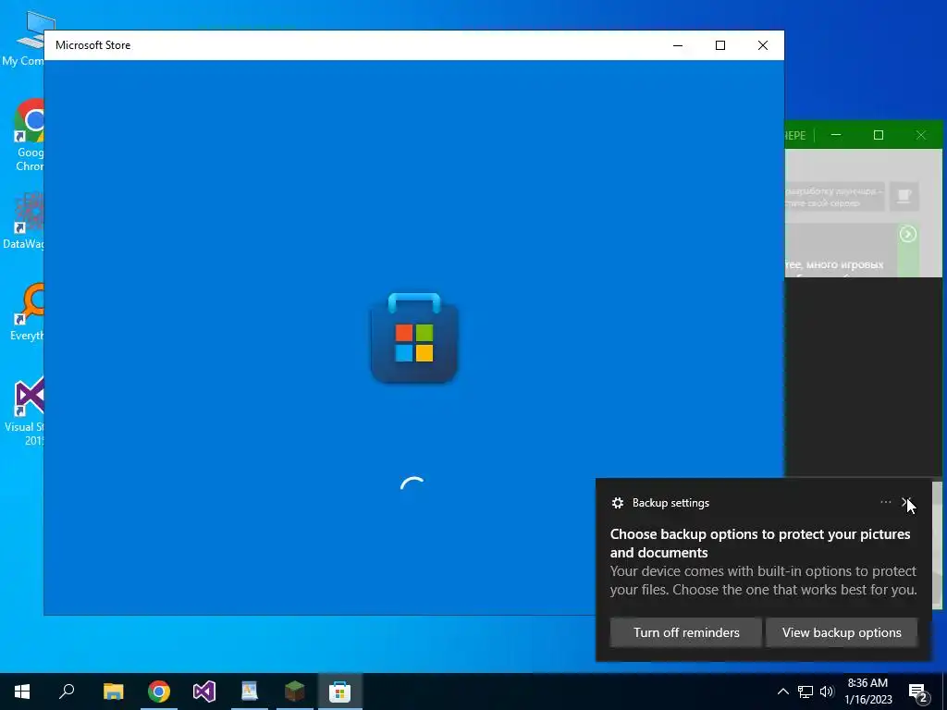Click the green circled arrow in launcher
947x710 pixels.
coord(908,234)
